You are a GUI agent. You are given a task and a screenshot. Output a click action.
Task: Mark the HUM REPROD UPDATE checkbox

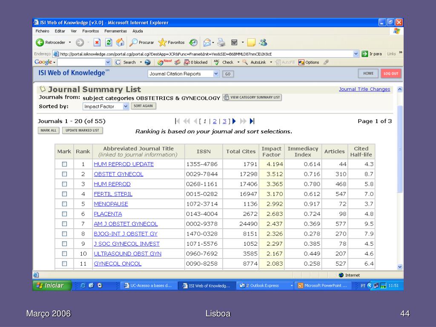click(65, 164)
